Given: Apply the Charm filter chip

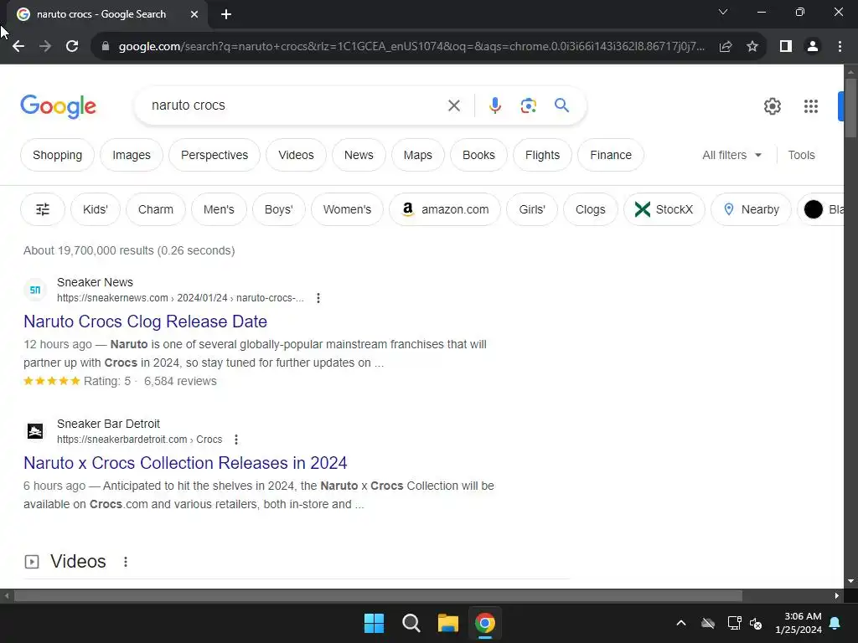Looking at the screenshot, I should [x=155, y=209].
